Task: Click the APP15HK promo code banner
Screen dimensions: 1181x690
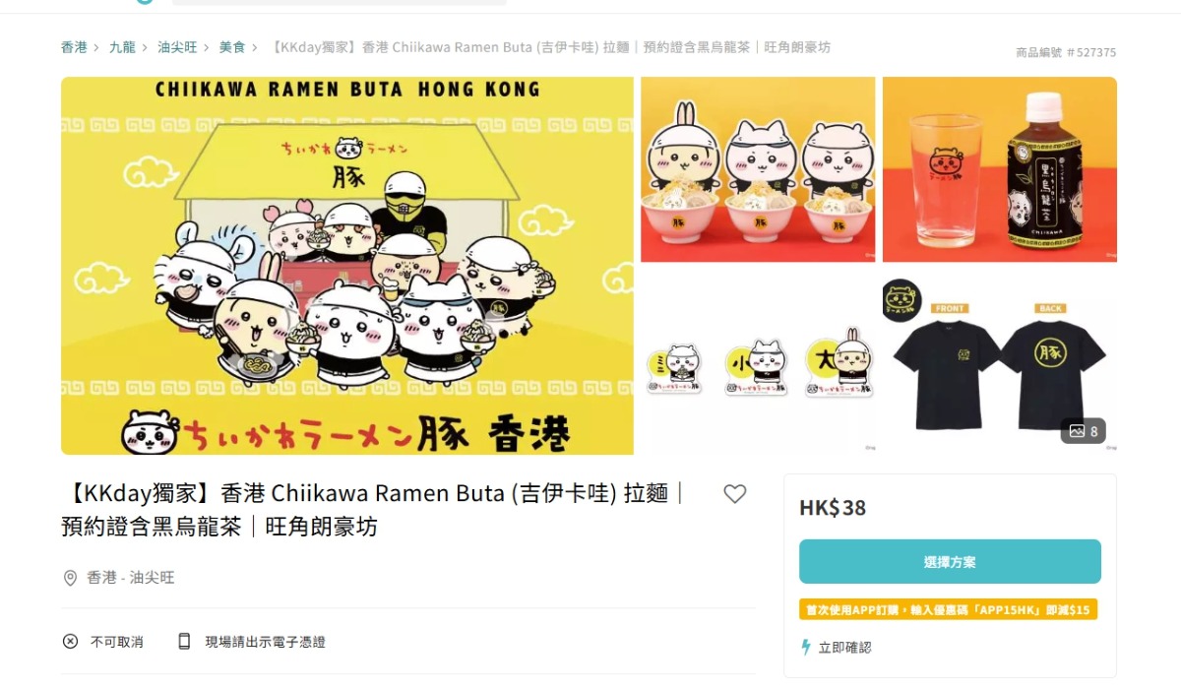Action: tap(948, 610)
